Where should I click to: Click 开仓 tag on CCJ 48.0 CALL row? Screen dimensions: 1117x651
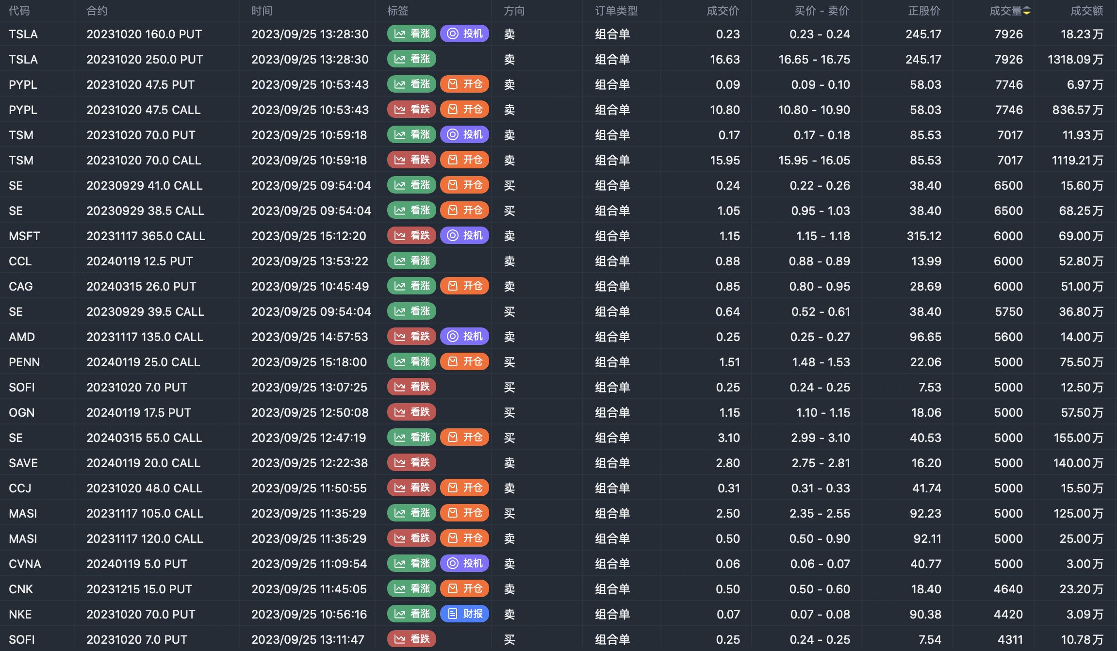(465, 488)
